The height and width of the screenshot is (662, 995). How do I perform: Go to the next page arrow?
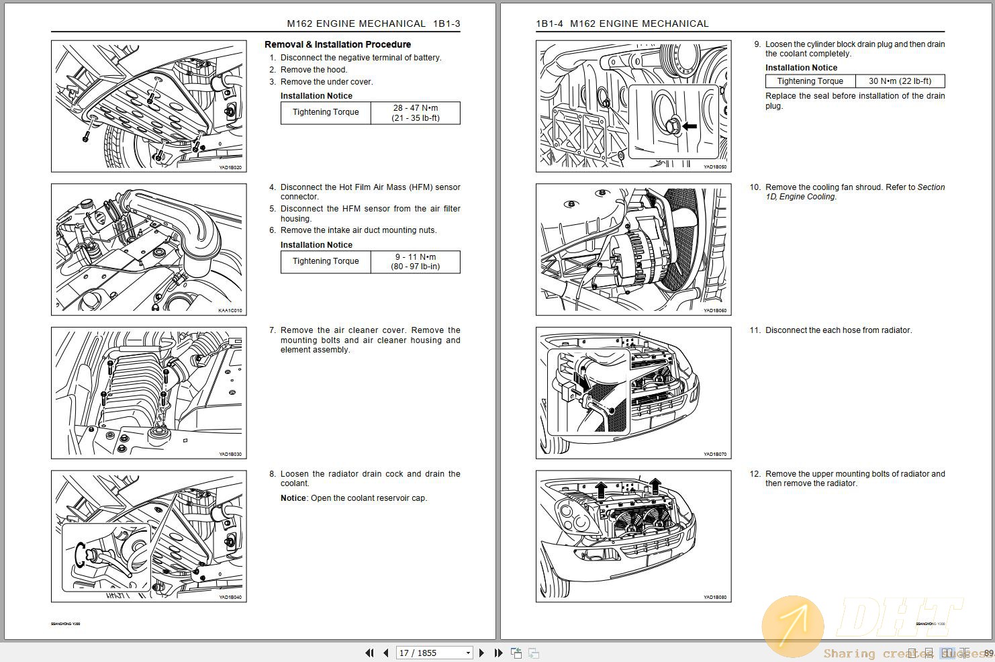tap(481, 653)
